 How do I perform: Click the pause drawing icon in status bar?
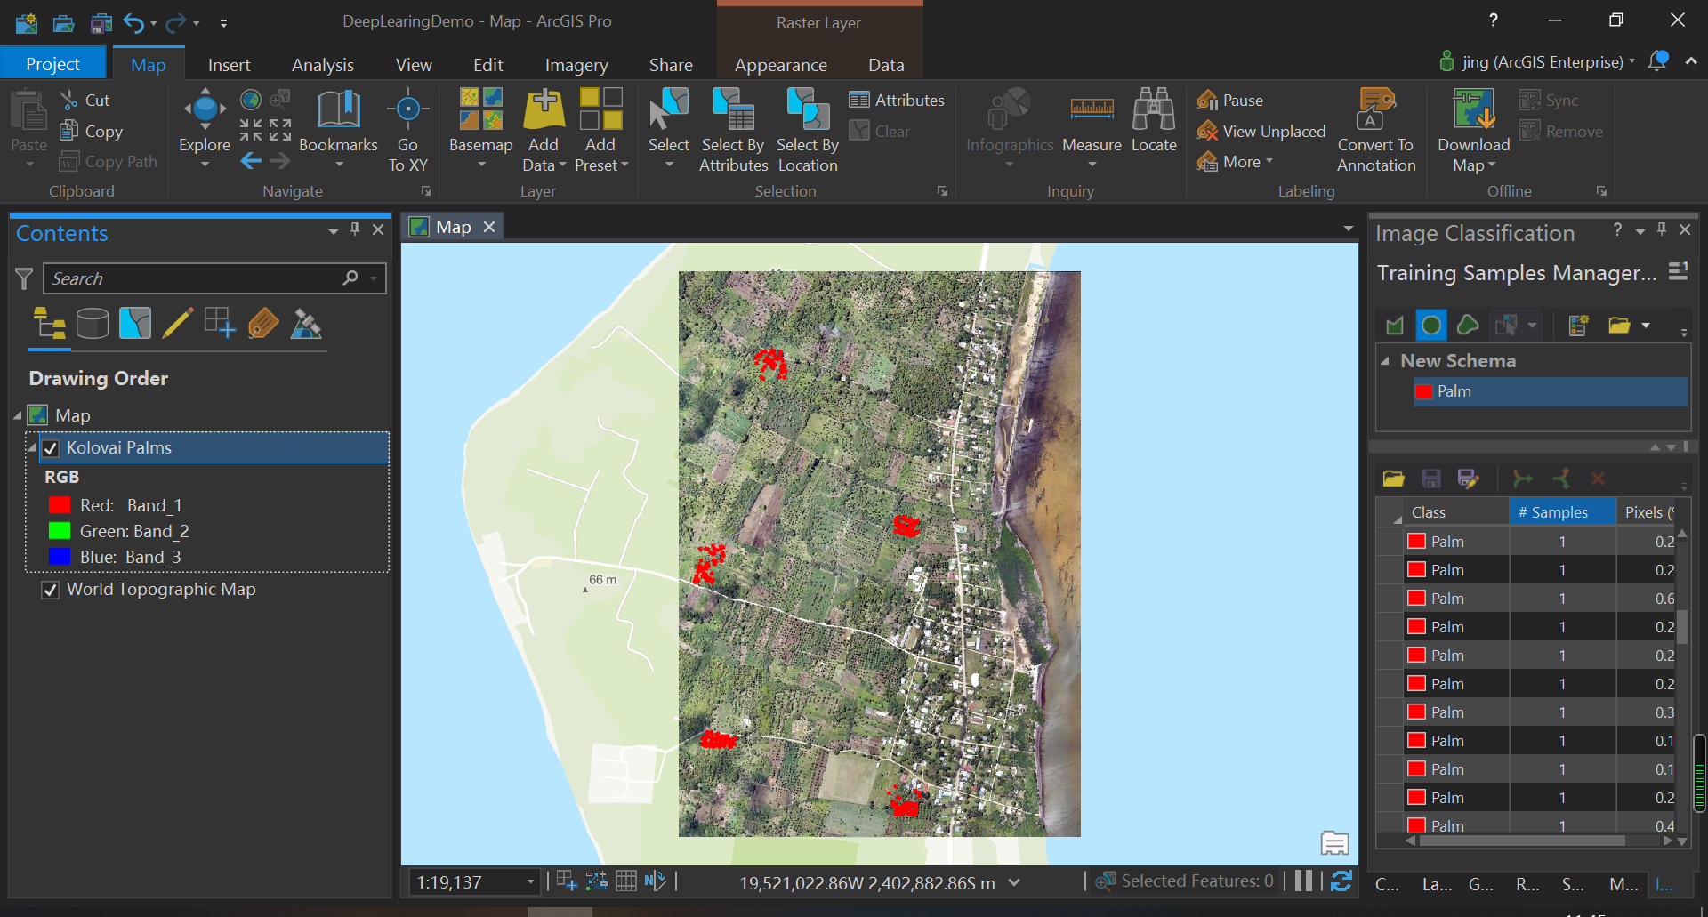[x=1303, y=881]
